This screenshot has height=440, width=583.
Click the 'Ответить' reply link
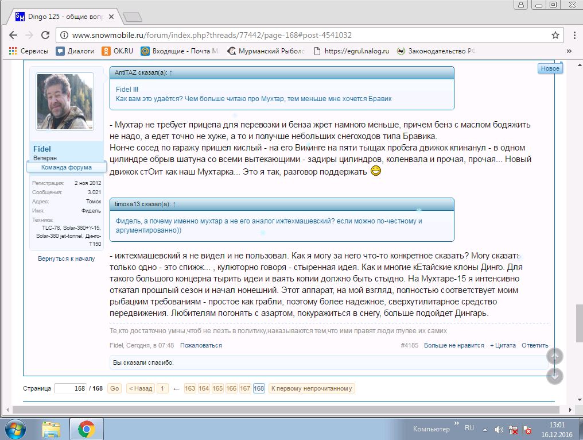coord(535,345)
